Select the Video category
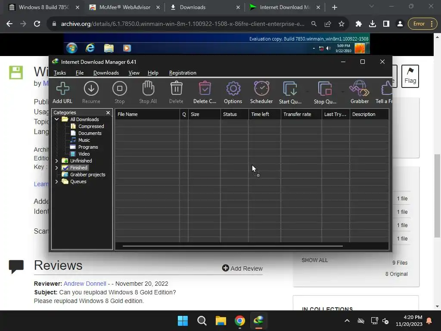This screenshot has height=331, width=441. point(84,154)
